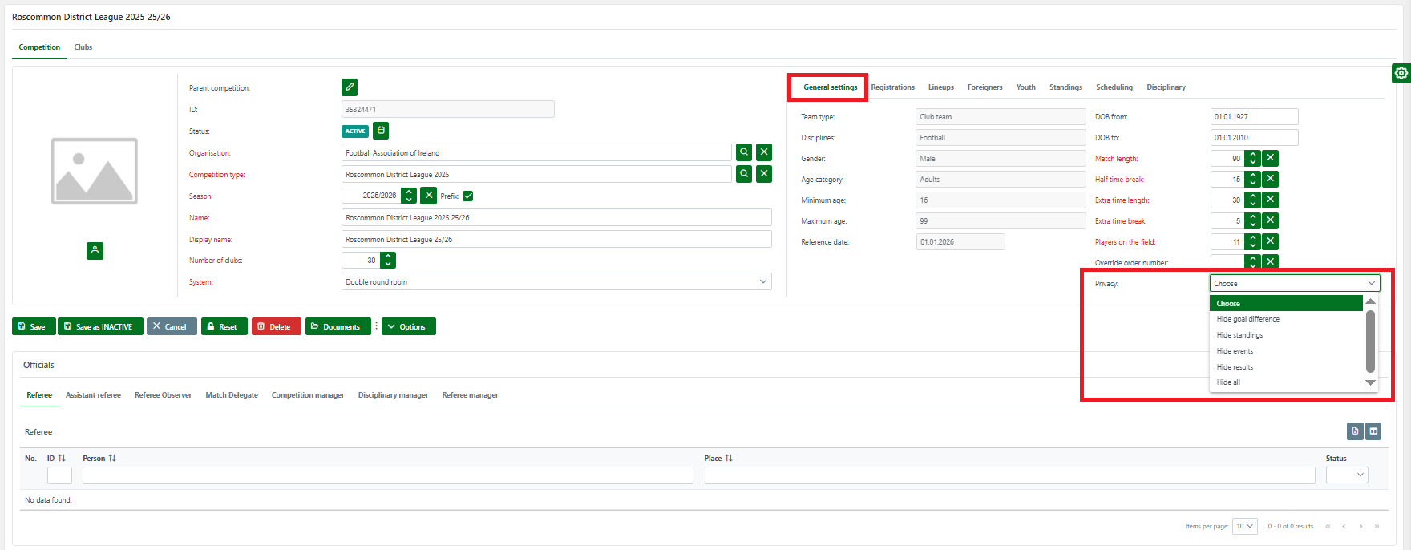
Task: Open the Items per page dropdown
Action: (x=1244, y=527)
